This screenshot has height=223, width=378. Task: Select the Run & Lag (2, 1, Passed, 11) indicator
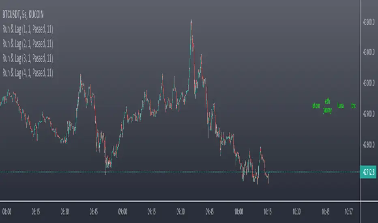click(28, 44)
